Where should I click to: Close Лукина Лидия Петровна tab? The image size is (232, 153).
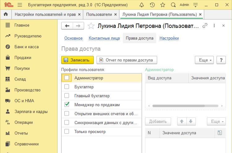200,14
